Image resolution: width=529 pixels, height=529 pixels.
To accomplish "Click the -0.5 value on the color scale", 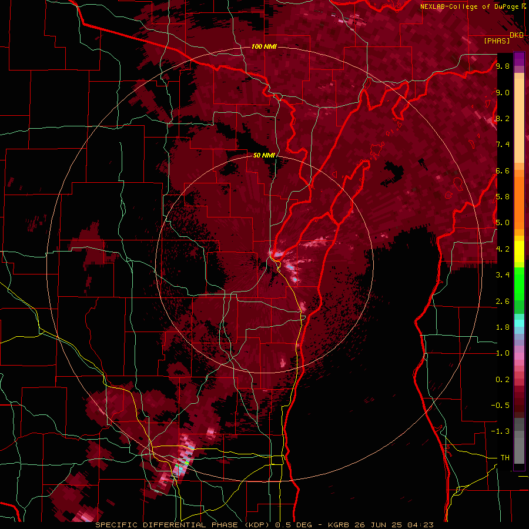I will click(500, 406).
